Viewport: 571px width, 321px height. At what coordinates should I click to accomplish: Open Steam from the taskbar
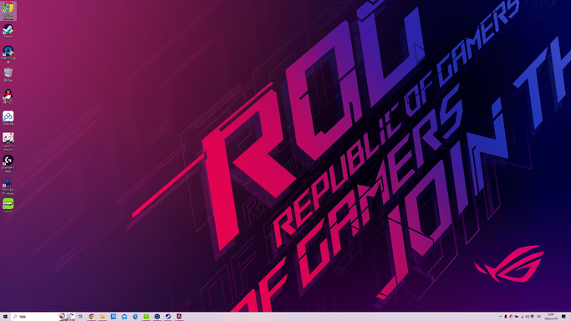[x=168, y=317]
